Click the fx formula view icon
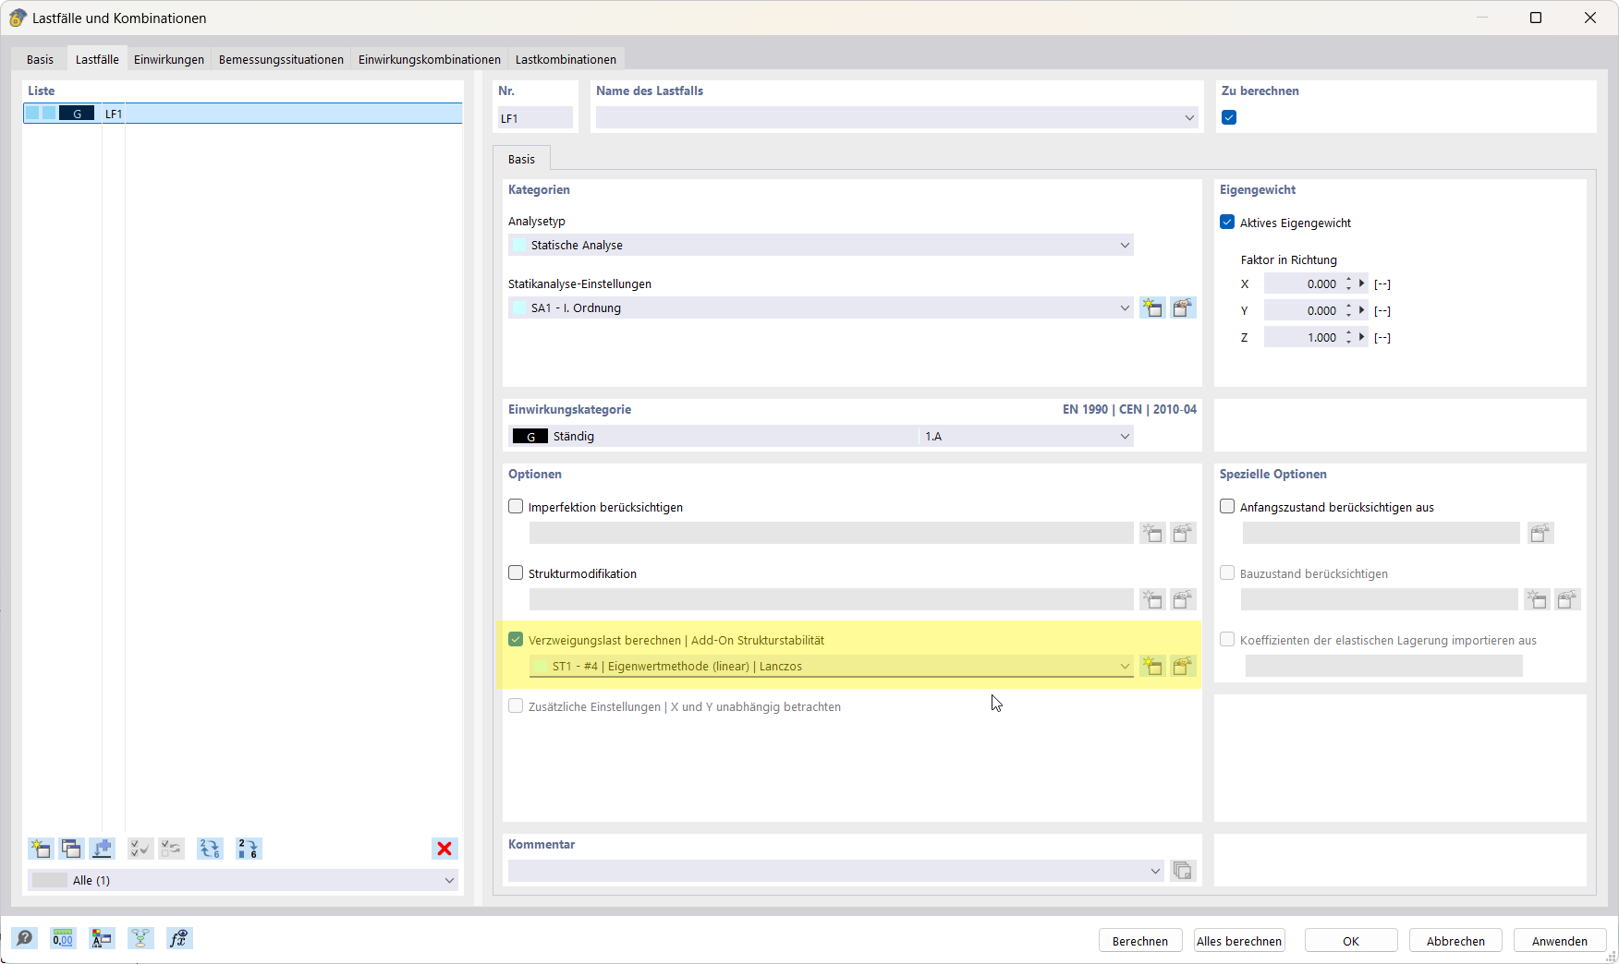 tap(179, 938)
